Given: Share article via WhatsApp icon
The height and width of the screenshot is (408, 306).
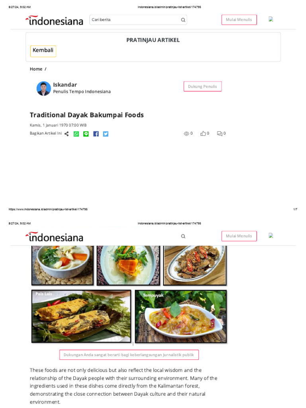Looking at the screenshot, I should [76, 134].
